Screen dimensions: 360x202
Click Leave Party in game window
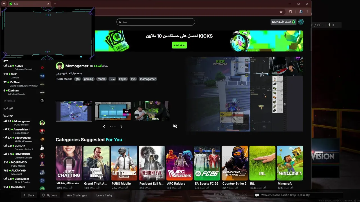(104, 195)
